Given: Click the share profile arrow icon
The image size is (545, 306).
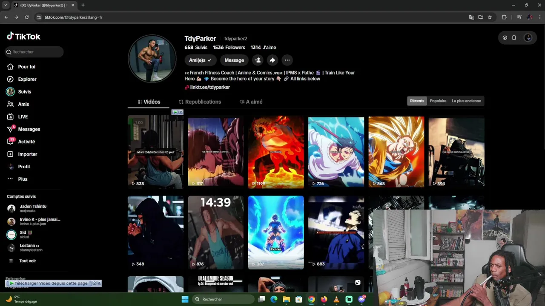Looking at the screenshot, I should click(x=272, y=60).
